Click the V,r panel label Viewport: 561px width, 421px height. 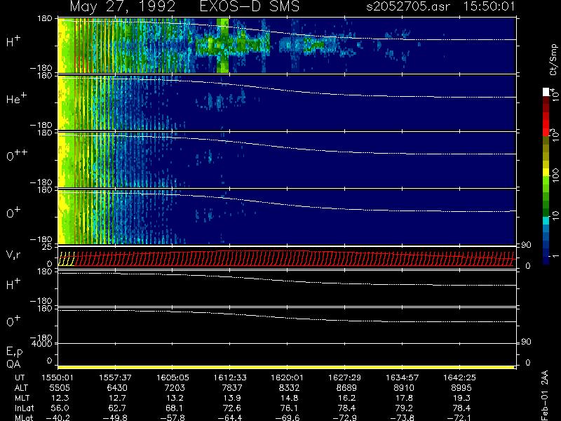[13, 255]
